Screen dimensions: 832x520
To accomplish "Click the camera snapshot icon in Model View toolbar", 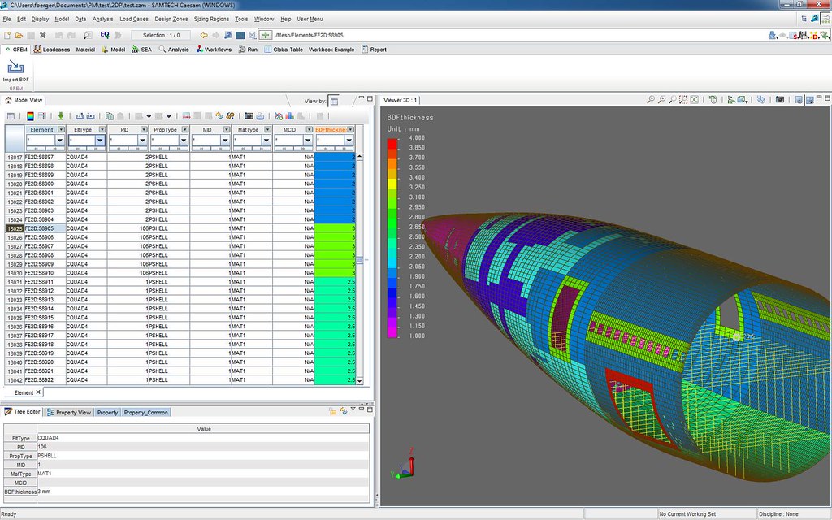I will (249, 115).
